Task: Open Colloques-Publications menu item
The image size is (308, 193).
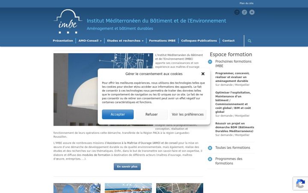Action: click(199, 41)
